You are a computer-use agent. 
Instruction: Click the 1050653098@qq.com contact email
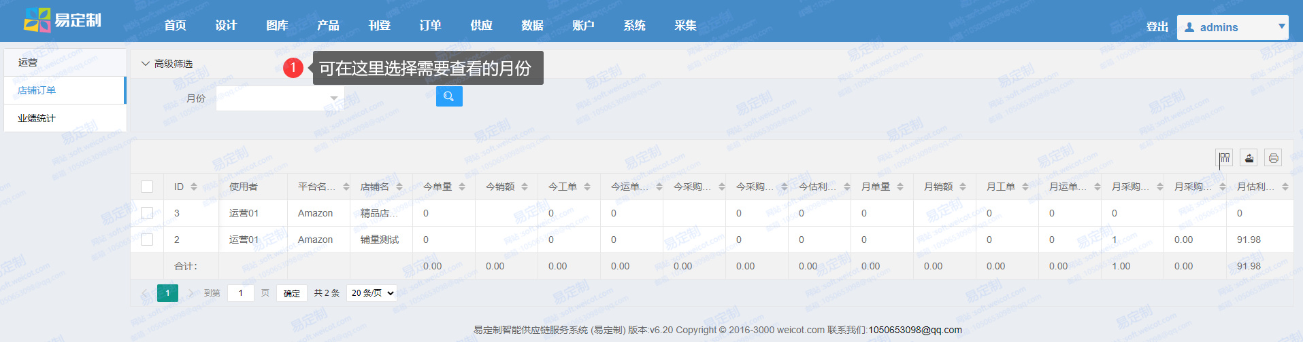915,330
